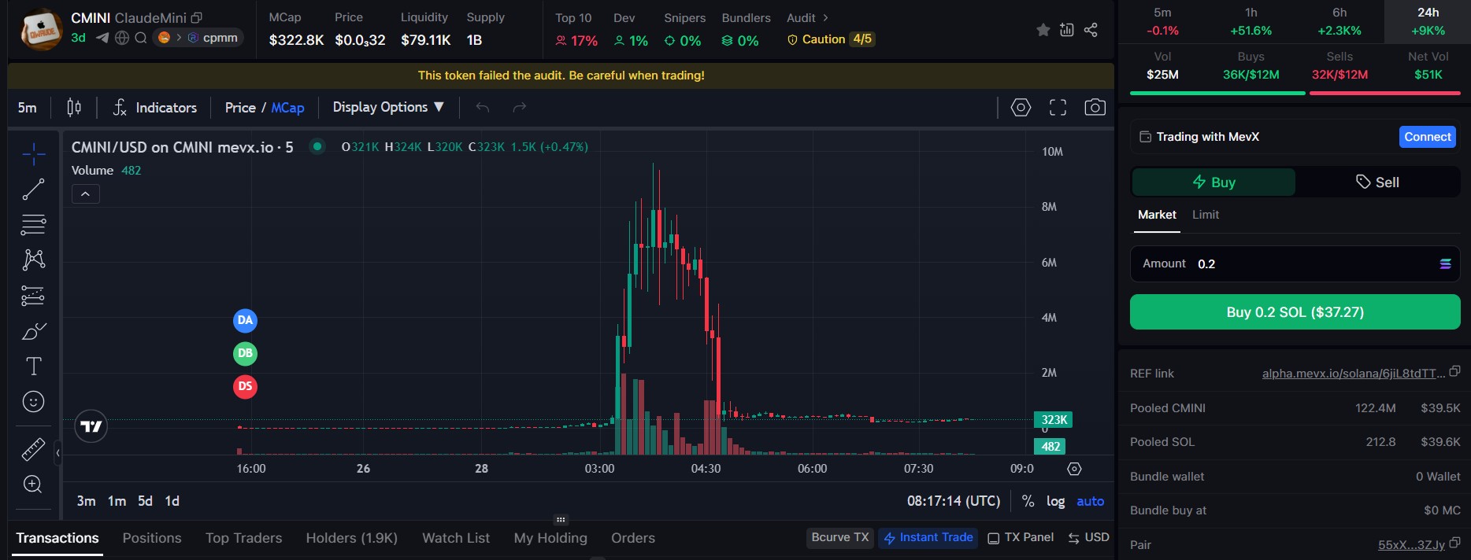Click the DS marker on chart

(245, 386)
